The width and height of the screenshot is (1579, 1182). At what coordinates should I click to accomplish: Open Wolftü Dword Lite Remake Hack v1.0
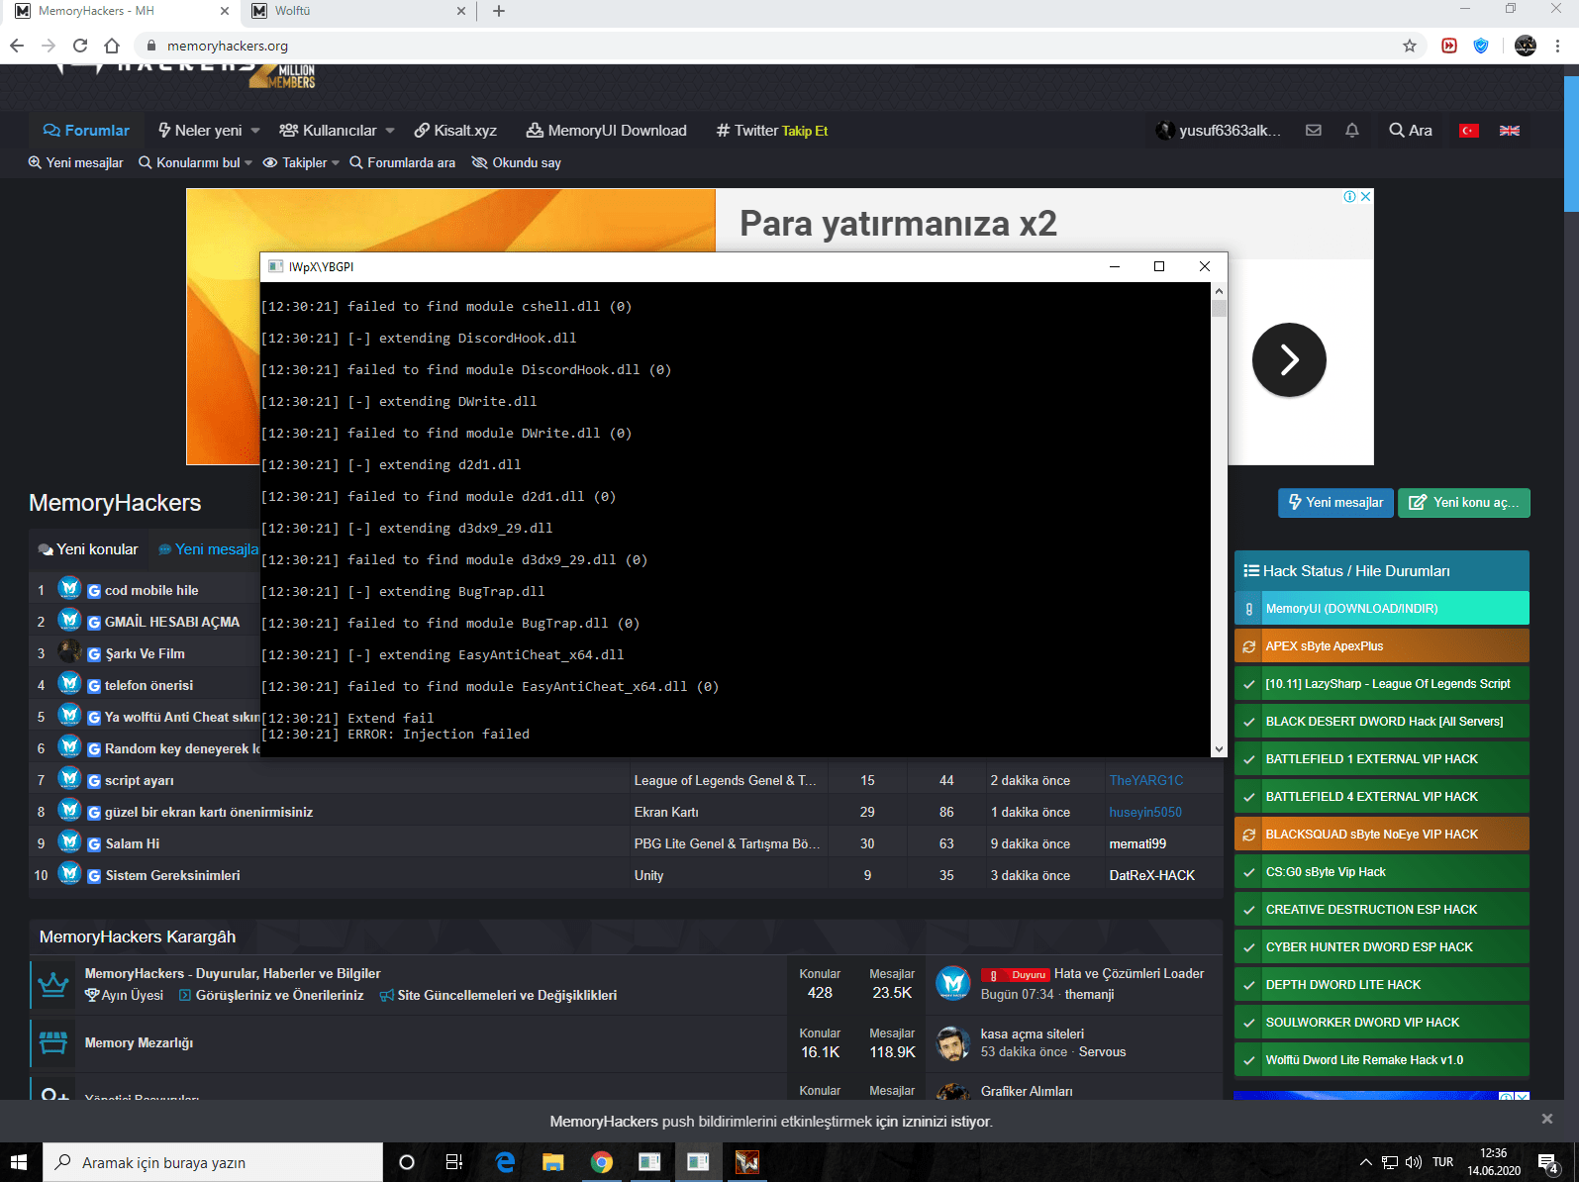tap(1382, 1060)
